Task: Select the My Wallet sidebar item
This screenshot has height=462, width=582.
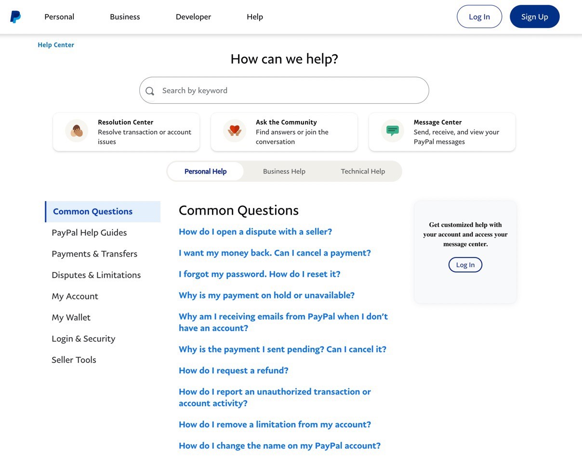Action: pos(71,317)
